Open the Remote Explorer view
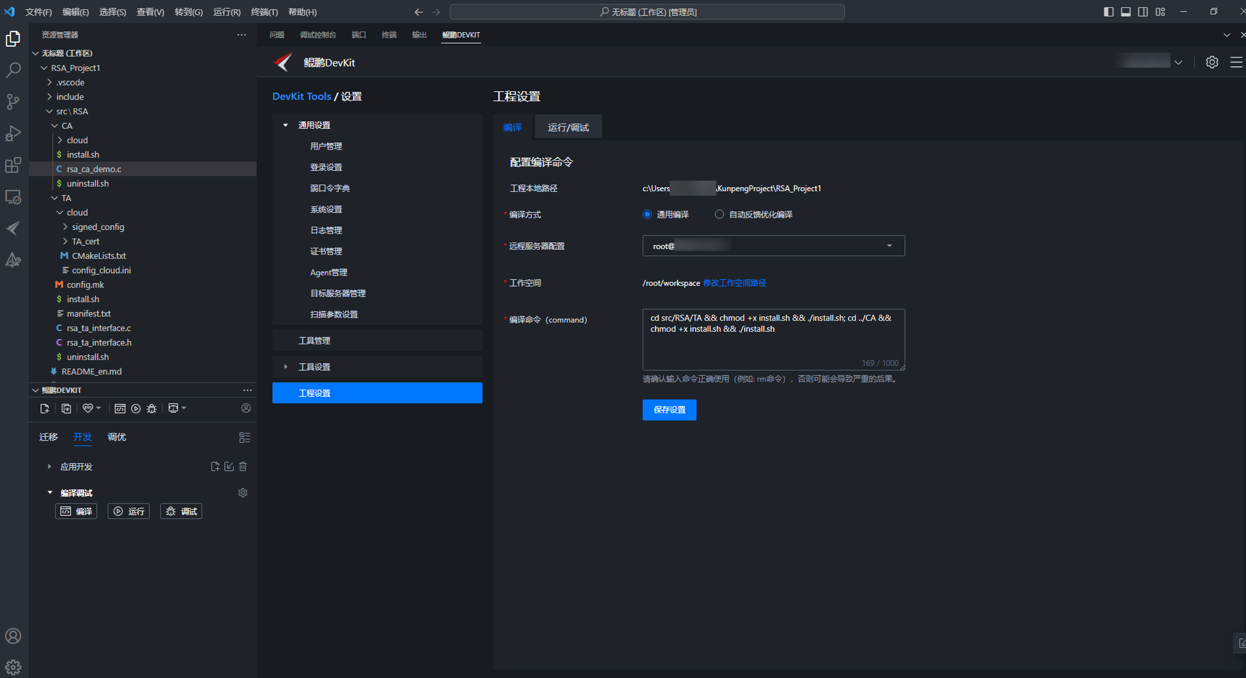1246x678 pixels. click(x=13, y=196)
